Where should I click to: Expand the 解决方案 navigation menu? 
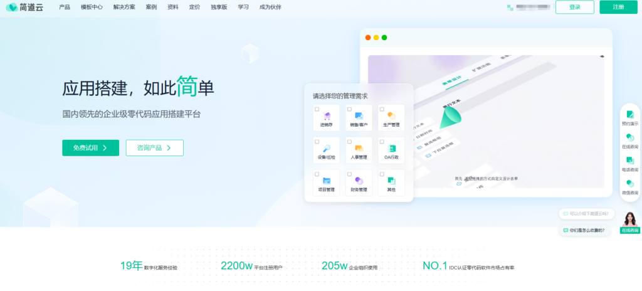125,7
